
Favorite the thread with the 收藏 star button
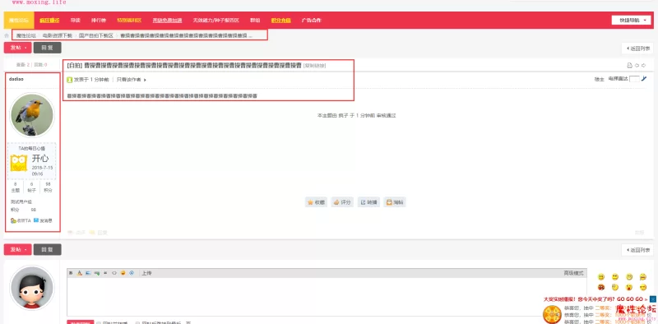317,202
